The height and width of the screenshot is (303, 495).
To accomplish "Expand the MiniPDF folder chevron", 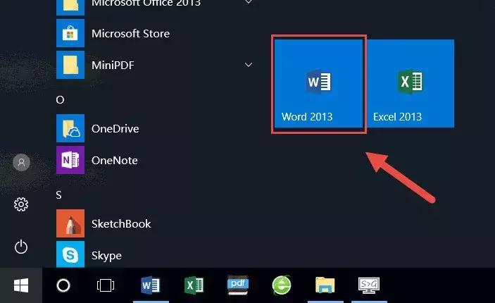I will click(x=249, y=65).
